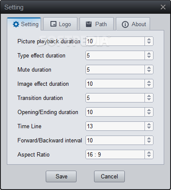Decrease Forward/Backward interval with down arrow
Viewport: 171px width, 190px height.
149,142
